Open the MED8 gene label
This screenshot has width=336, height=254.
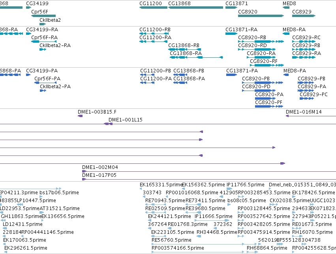[x=289, y=4]
